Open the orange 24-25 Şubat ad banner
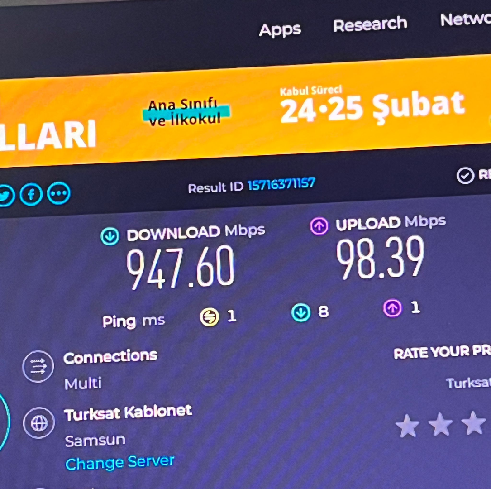The image size is (491, 489). click(245, 111)
